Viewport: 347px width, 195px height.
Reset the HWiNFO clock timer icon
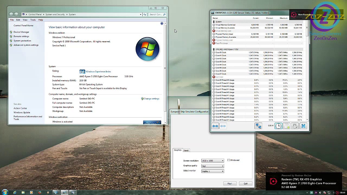coord(278,126)
